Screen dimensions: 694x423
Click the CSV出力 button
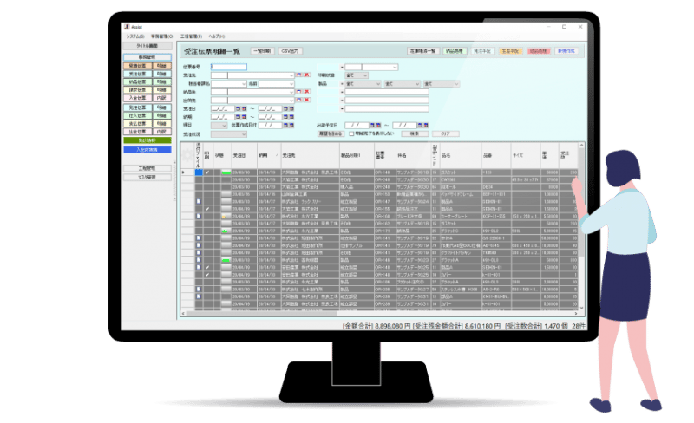(x=291, y=51)
